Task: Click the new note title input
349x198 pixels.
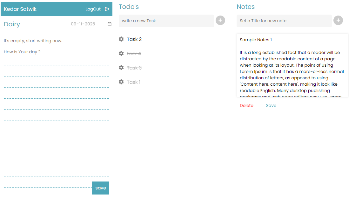Action: click(x=284, y=21)
